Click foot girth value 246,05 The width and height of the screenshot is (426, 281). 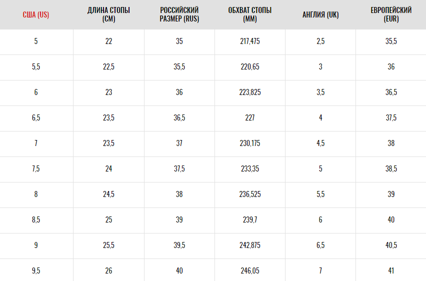[250, 270]
